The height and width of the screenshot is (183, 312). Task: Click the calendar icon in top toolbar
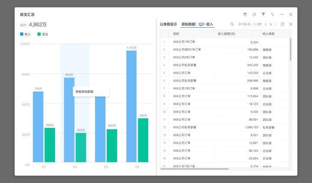(245, 14)
